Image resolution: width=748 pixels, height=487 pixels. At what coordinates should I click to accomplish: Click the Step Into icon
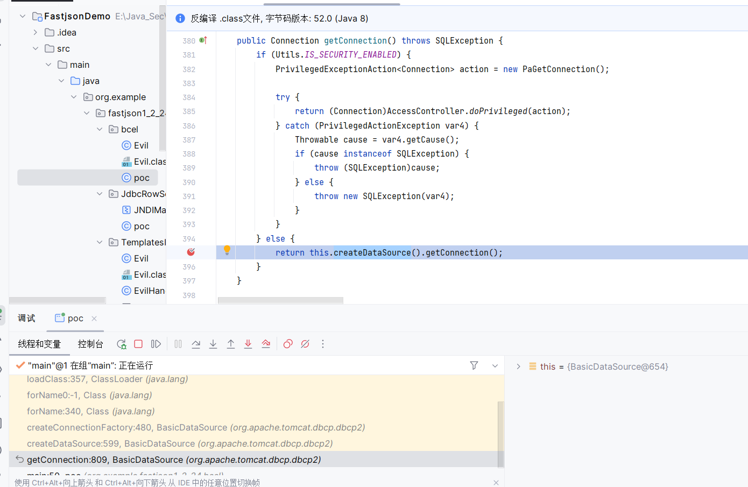[x=213, y=344]
